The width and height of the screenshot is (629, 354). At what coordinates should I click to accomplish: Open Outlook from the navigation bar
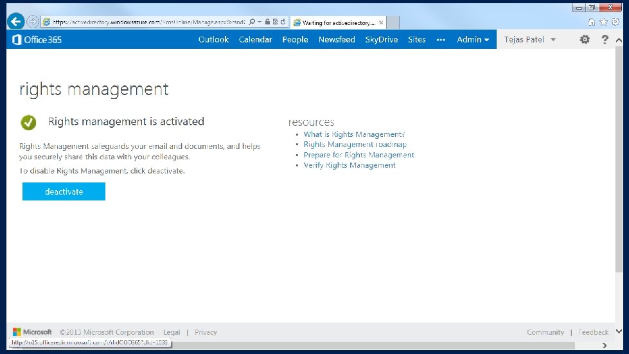(x=213, y=39)
